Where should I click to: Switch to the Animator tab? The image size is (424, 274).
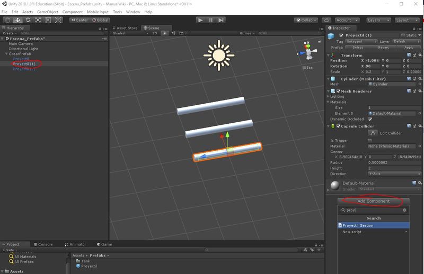pos(75,244)
